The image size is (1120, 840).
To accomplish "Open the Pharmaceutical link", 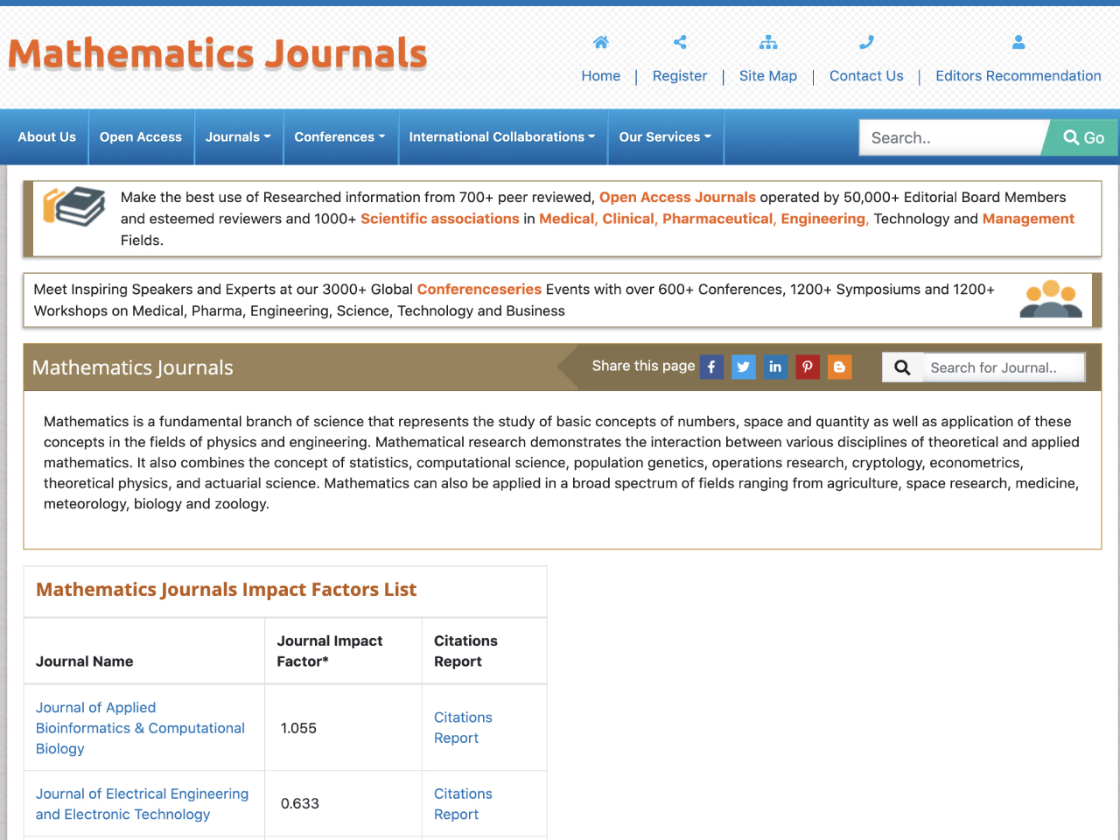I will [718, 219].
